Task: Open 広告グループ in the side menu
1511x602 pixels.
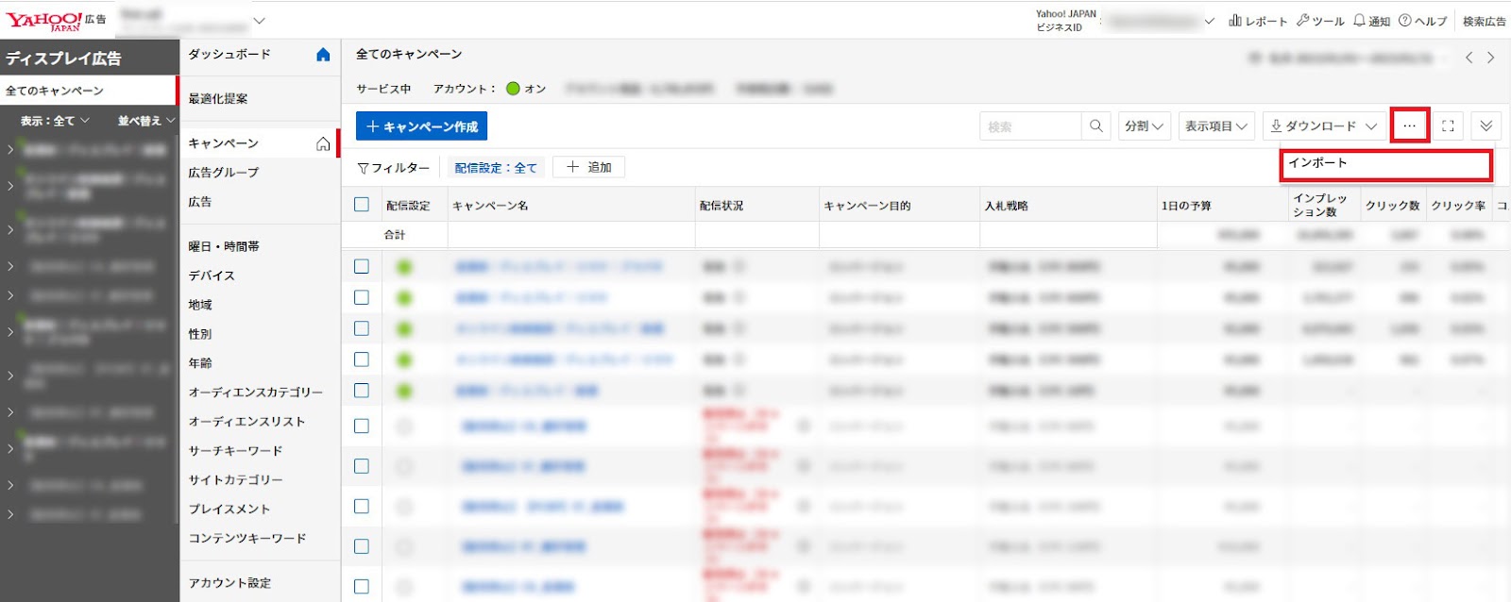Action: 224,173
